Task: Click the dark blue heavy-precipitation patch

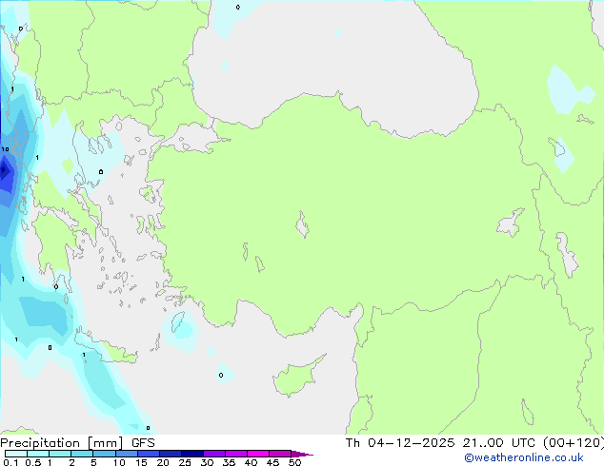Action: 6,172
